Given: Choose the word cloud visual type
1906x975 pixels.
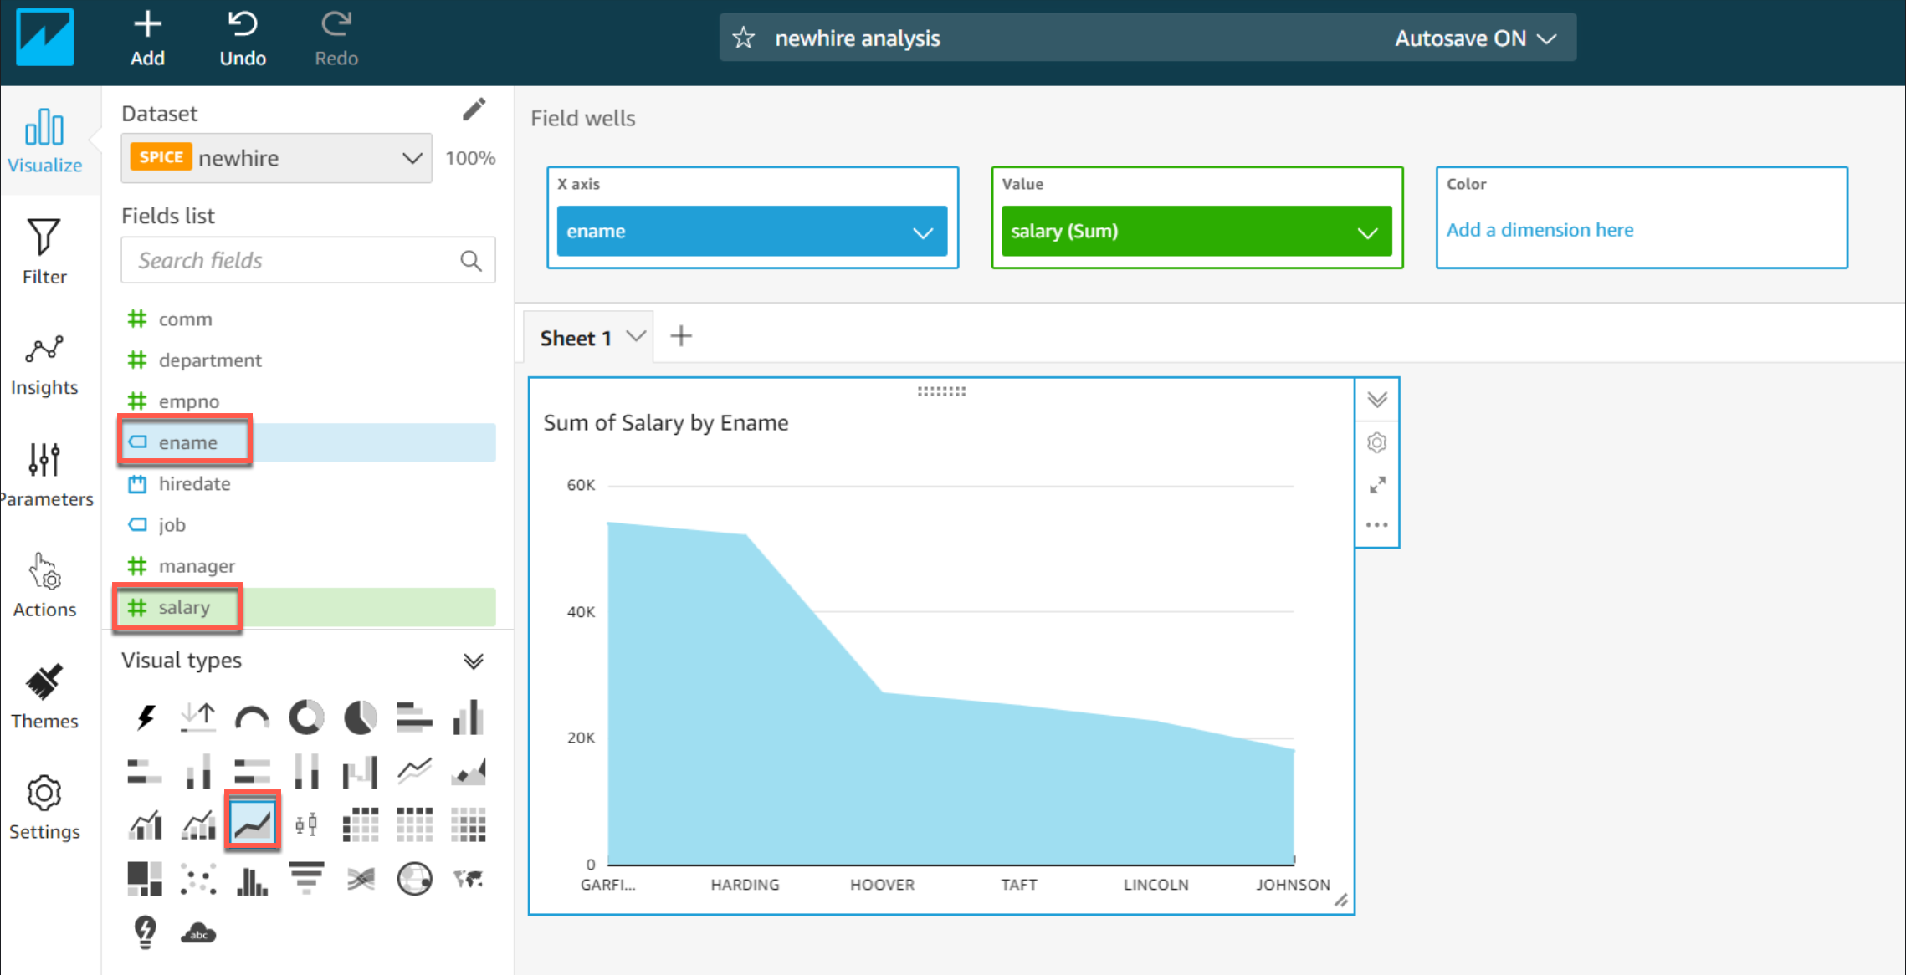Looking at the screenshot, I should (198, 932).
